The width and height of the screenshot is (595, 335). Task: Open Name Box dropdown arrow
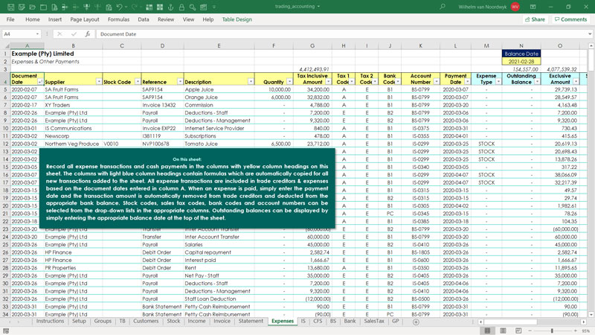(37, 33)
